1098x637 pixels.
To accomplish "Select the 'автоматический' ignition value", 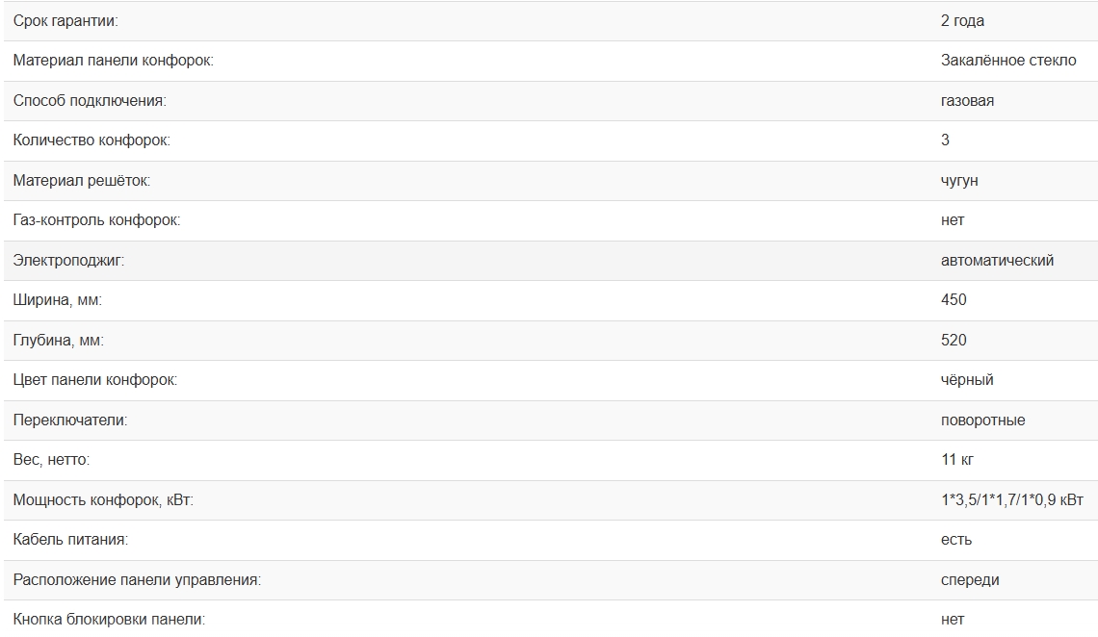I will click(x=997, y=260).
